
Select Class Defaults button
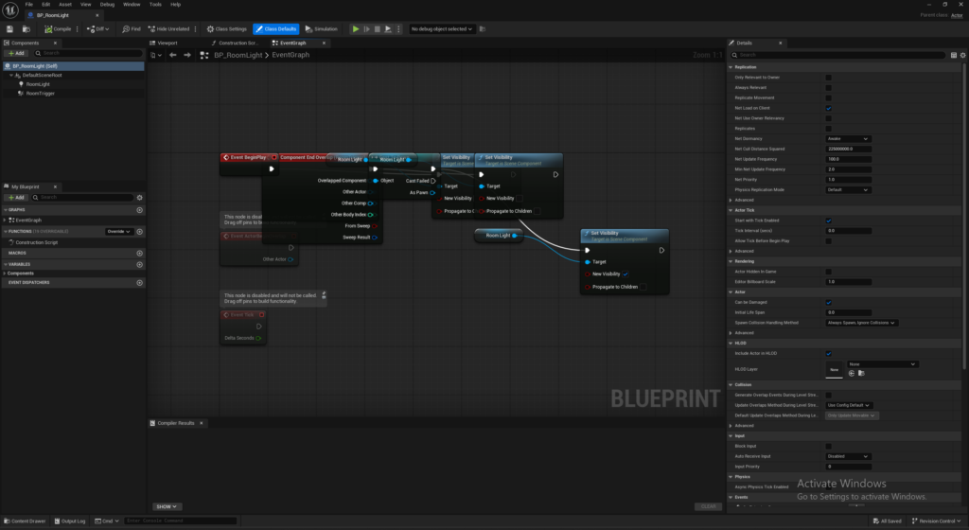click(275, 29)
